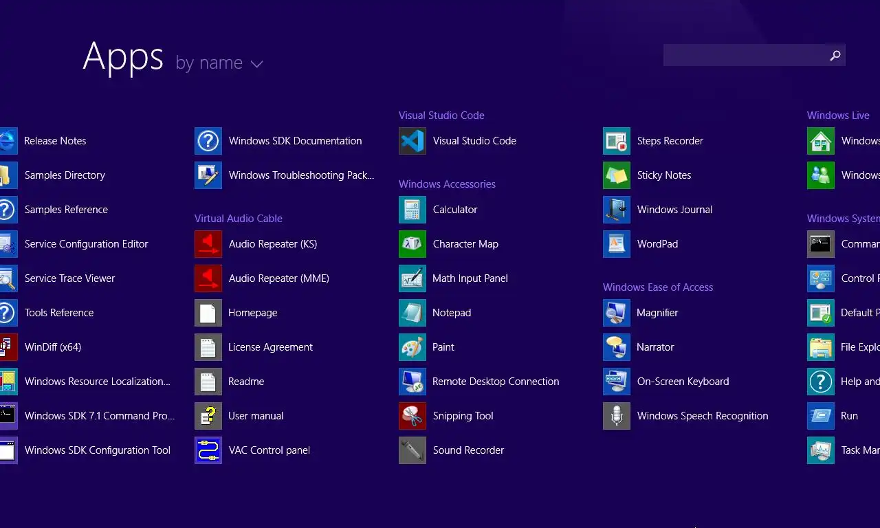Viewport: 880px width, 528px height.
Task: Click the User manual icon
Action: click(x=208, y=416)
